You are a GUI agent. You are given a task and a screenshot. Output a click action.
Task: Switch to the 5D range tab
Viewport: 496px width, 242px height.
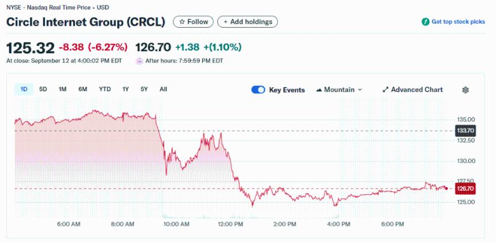[x=43, y=89]
